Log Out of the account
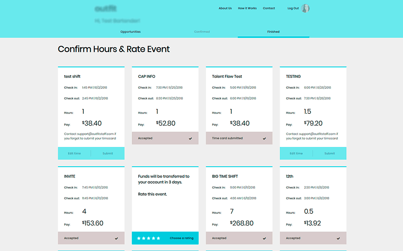 click(293, 8)
